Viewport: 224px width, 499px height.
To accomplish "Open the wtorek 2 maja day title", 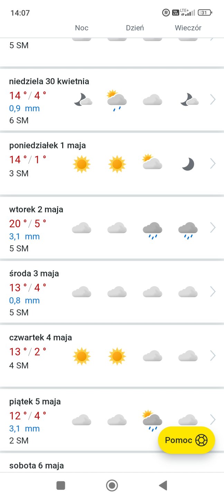I will point(36,209).
